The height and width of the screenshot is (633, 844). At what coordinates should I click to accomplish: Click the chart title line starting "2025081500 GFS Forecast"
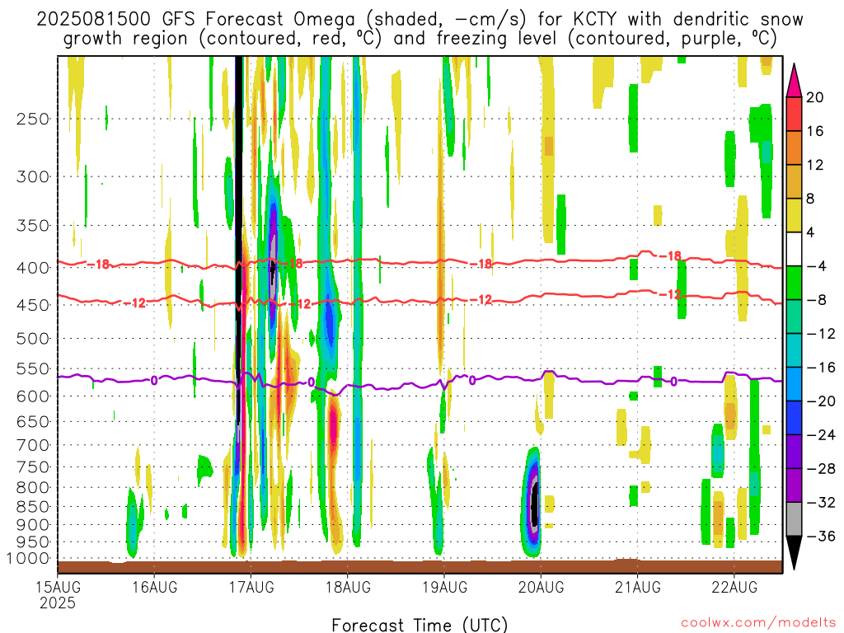click(420, 20)
